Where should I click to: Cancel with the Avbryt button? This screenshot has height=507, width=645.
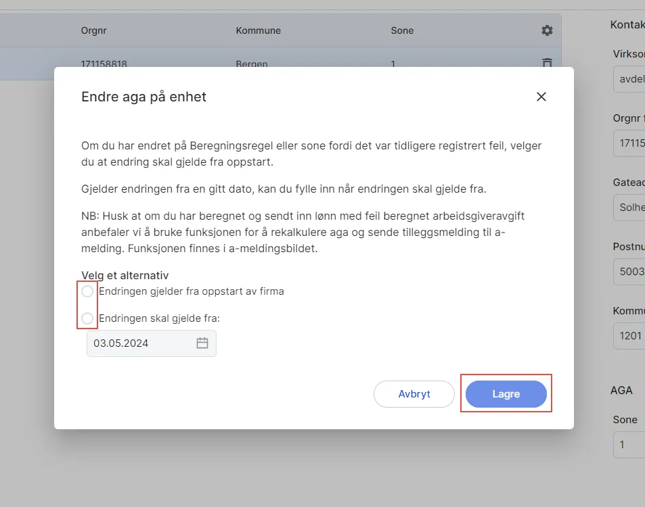click(x=414, y=393)
